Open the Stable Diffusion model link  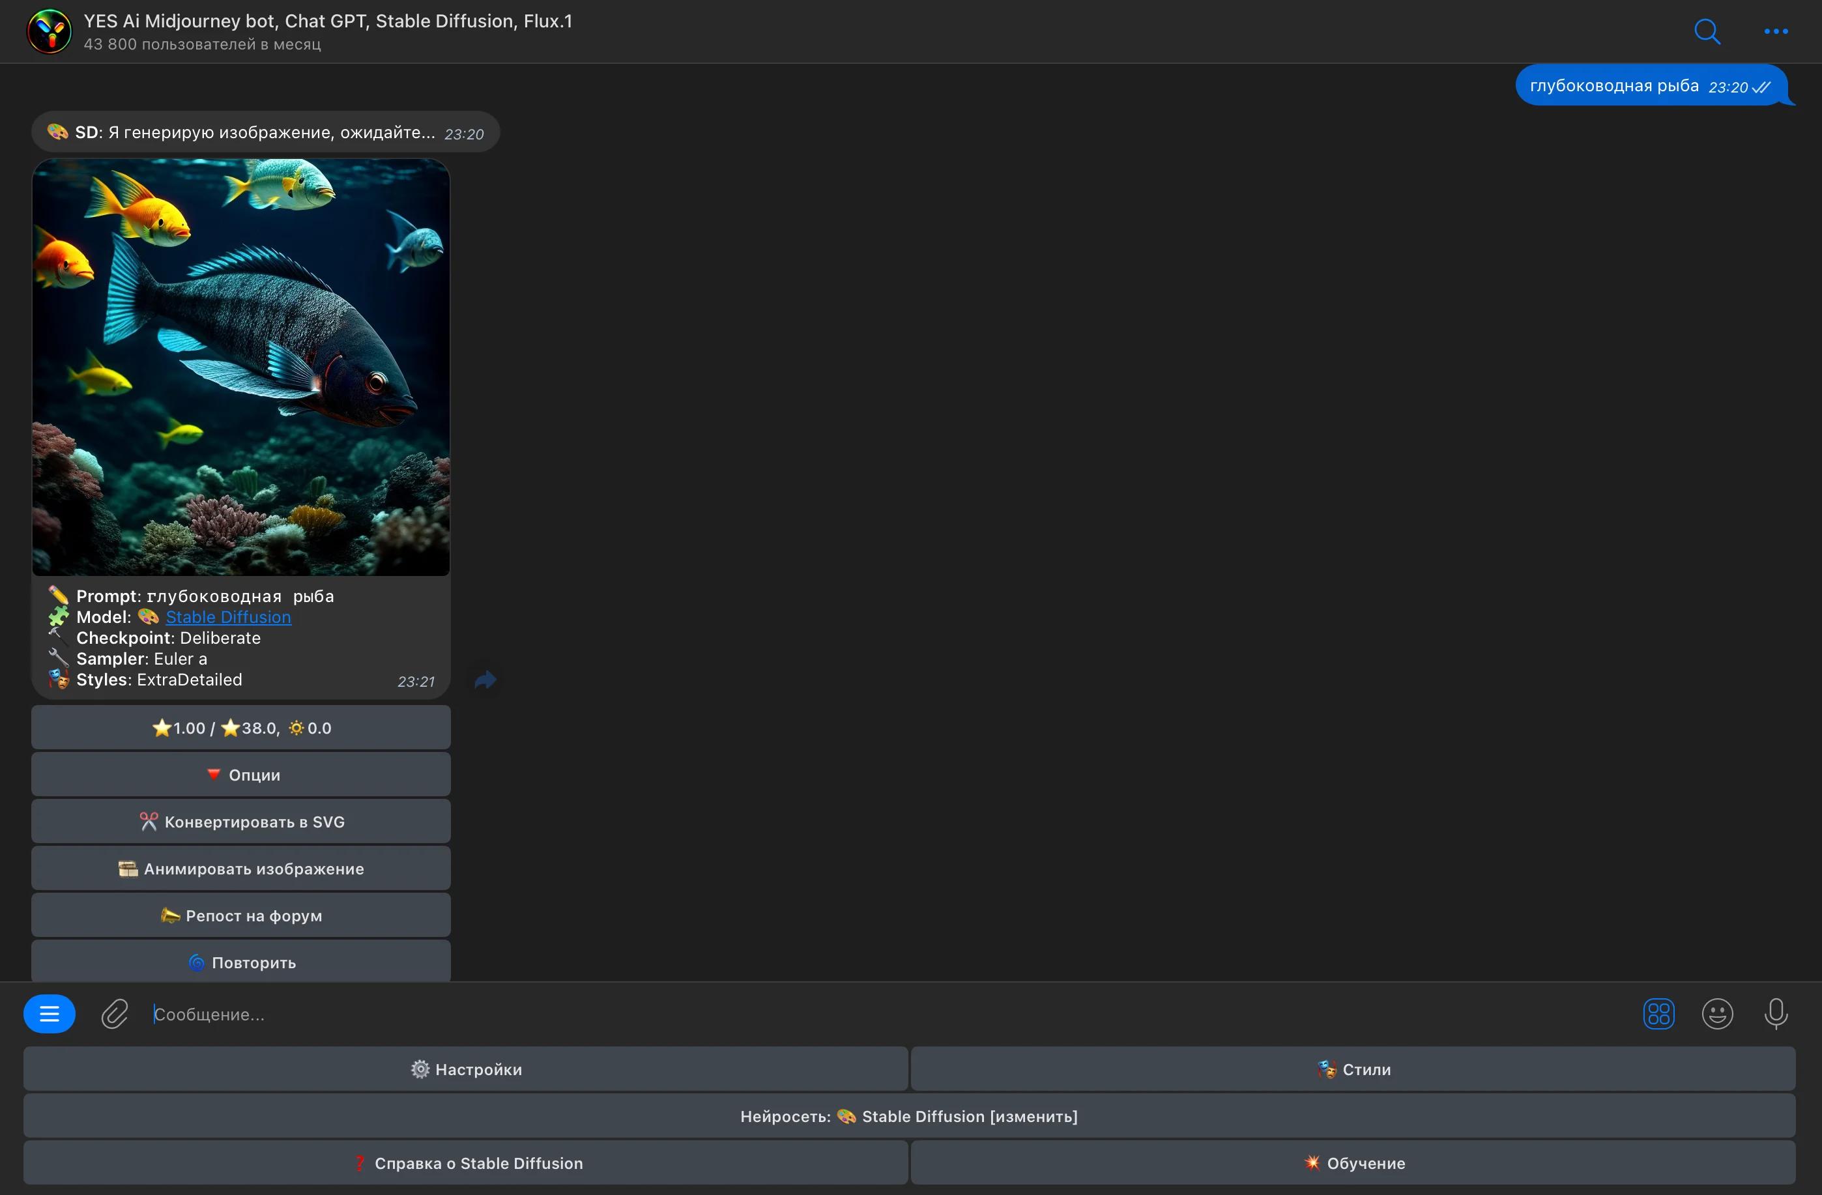228,617
